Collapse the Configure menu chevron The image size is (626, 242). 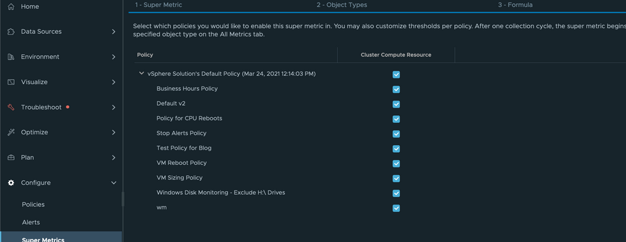pos(114,183)
